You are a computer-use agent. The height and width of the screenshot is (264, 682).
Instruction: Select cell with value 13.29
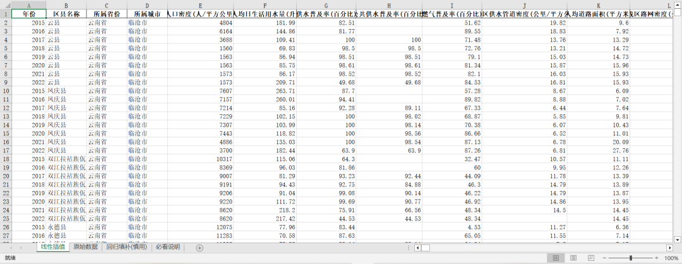coord(599,40)
